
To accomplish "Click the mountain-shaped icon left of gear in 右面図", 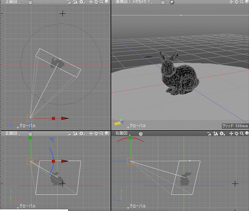I will coord(215,134).
